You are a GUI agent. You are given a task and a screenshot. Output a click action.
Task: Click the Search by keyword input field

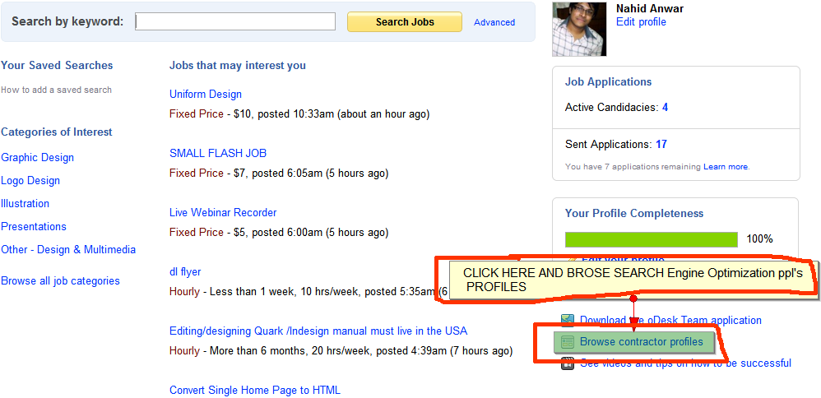[235, 21]
